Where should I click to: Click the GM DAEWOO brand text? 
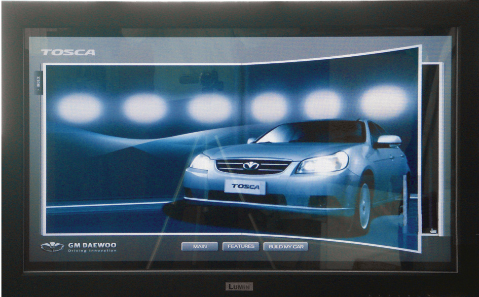click(x=92, y=245)
